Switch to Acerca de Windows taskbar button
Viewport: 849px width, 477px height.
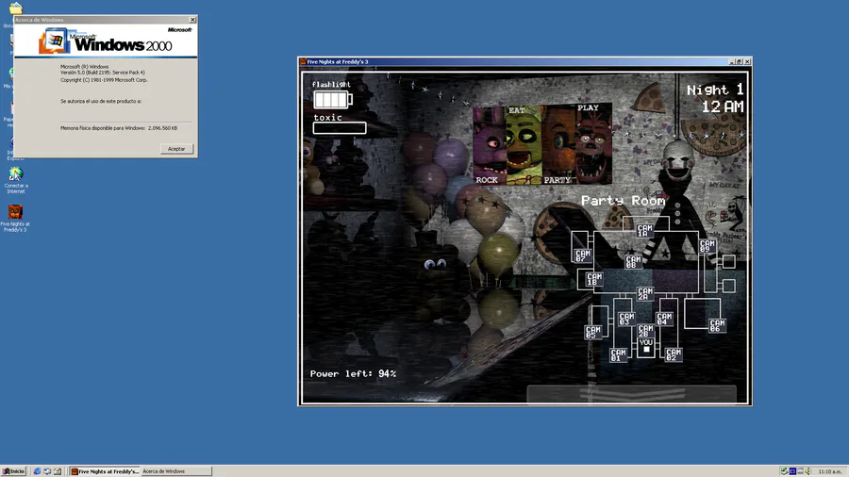[x=176, y=471]
